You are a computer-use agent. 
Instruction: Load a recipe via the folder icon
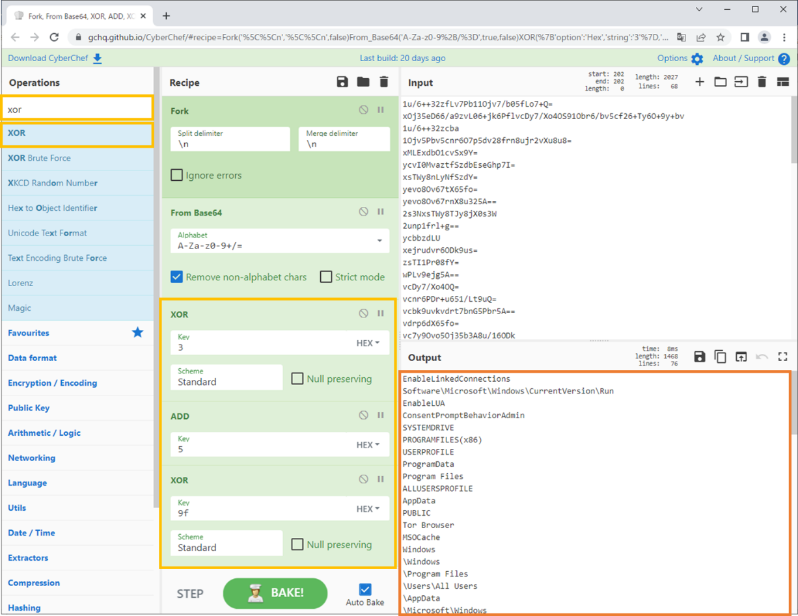363,82
